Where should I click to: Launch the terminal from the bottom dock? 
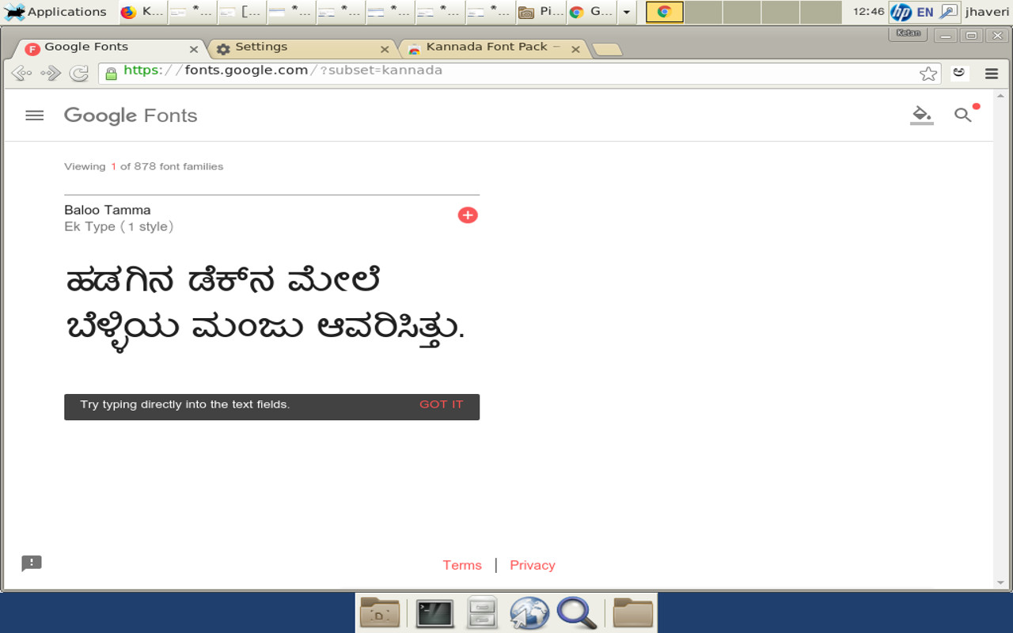click(434, 612)
